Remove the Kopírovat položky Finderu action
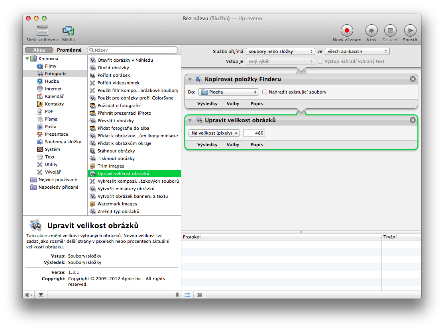444x330 pixels. [x=413, y=79]
